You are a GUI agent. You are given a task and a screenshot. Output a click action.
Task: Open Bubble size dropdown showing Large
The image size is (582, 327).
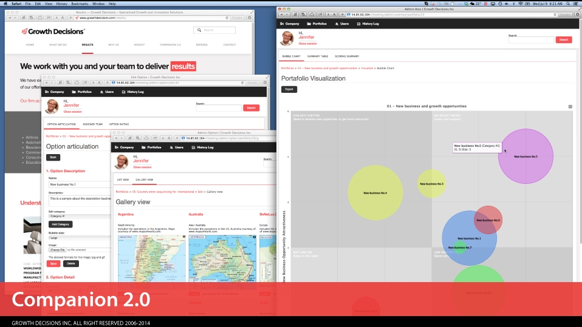point(80,238)
